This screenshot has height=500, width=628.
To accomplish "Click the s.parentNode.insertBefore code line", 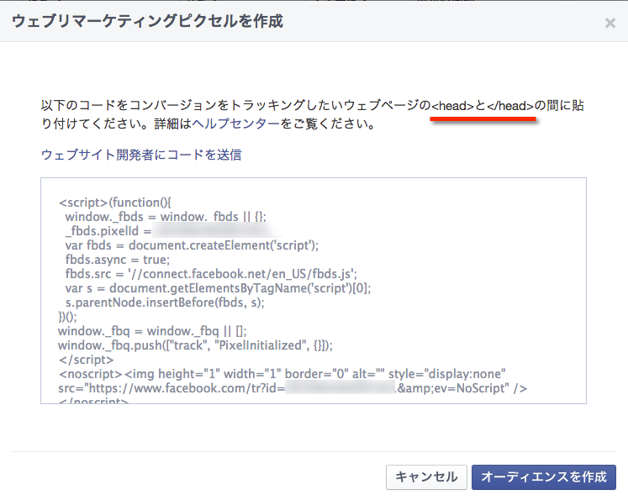I will (165, 303).
